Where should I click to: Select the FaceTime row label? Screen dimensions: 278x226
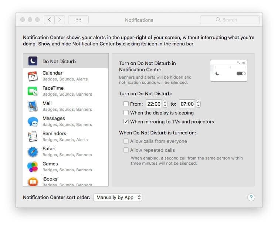click(53, 88)
